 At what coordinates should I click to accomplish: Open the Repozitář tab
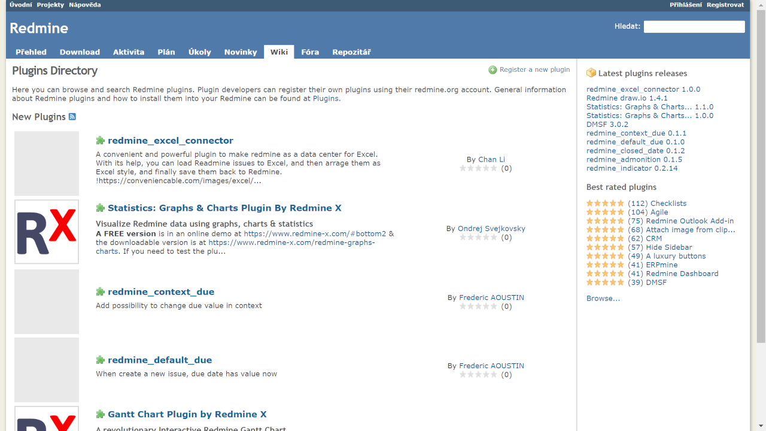(351, 52)
